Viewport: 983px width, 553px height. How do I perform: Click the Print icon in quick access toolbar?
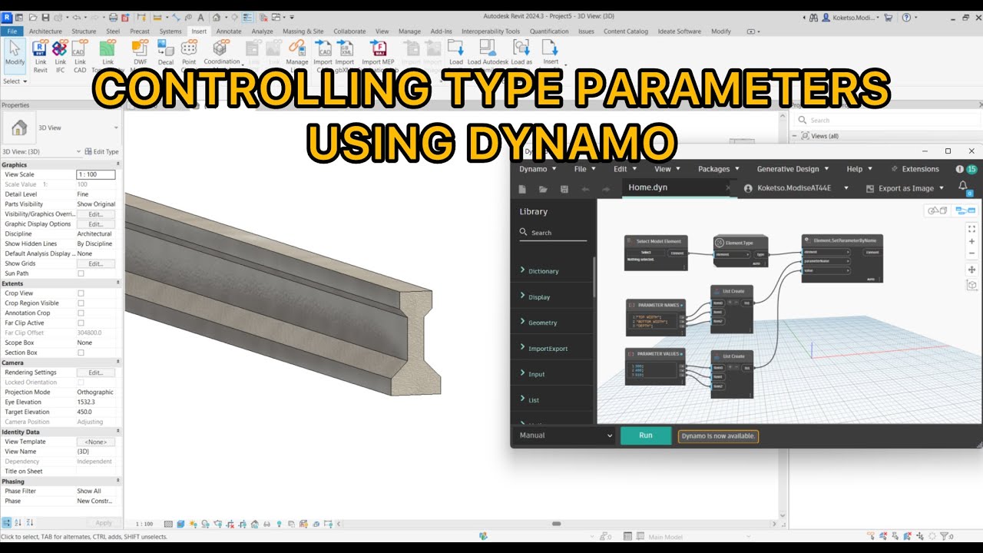[x=114, y=17]
